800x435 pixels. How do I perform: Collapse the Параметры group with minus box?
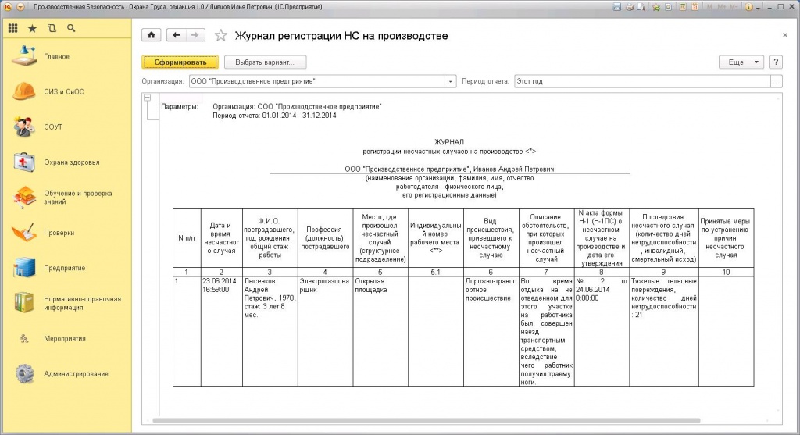[148, 98]
